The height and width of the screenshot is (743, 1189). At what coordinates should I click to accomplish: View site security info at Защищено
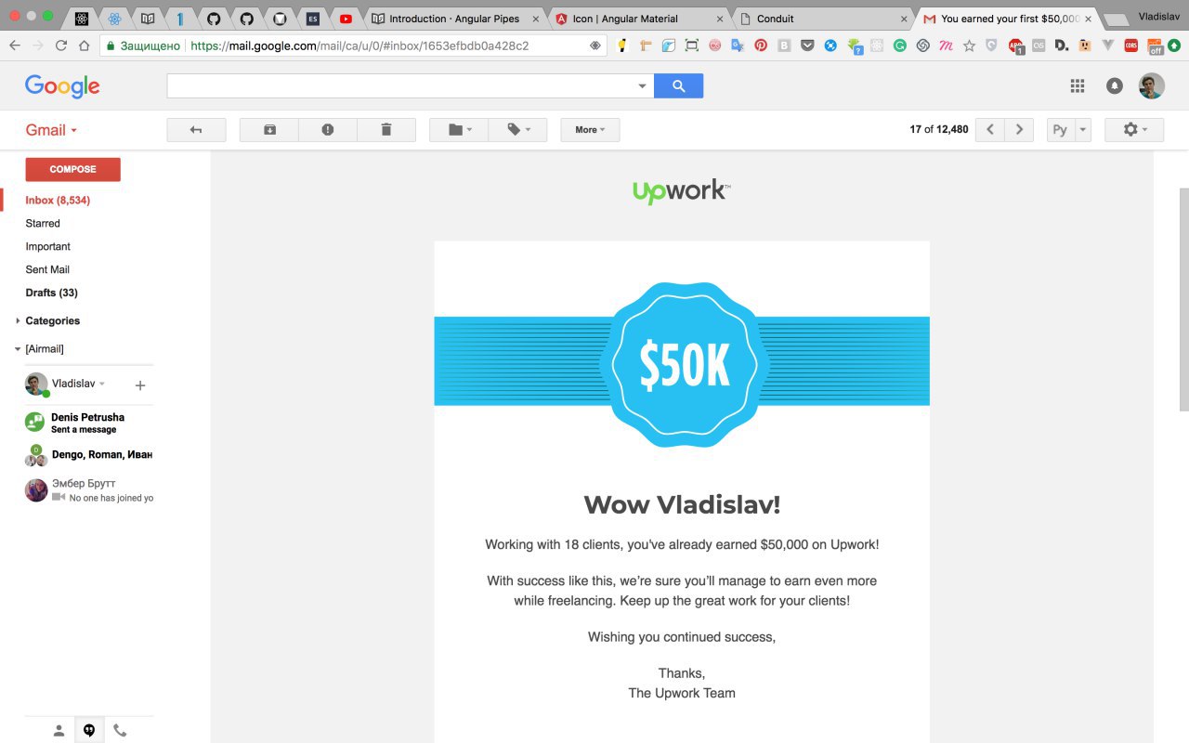point(142,46)
